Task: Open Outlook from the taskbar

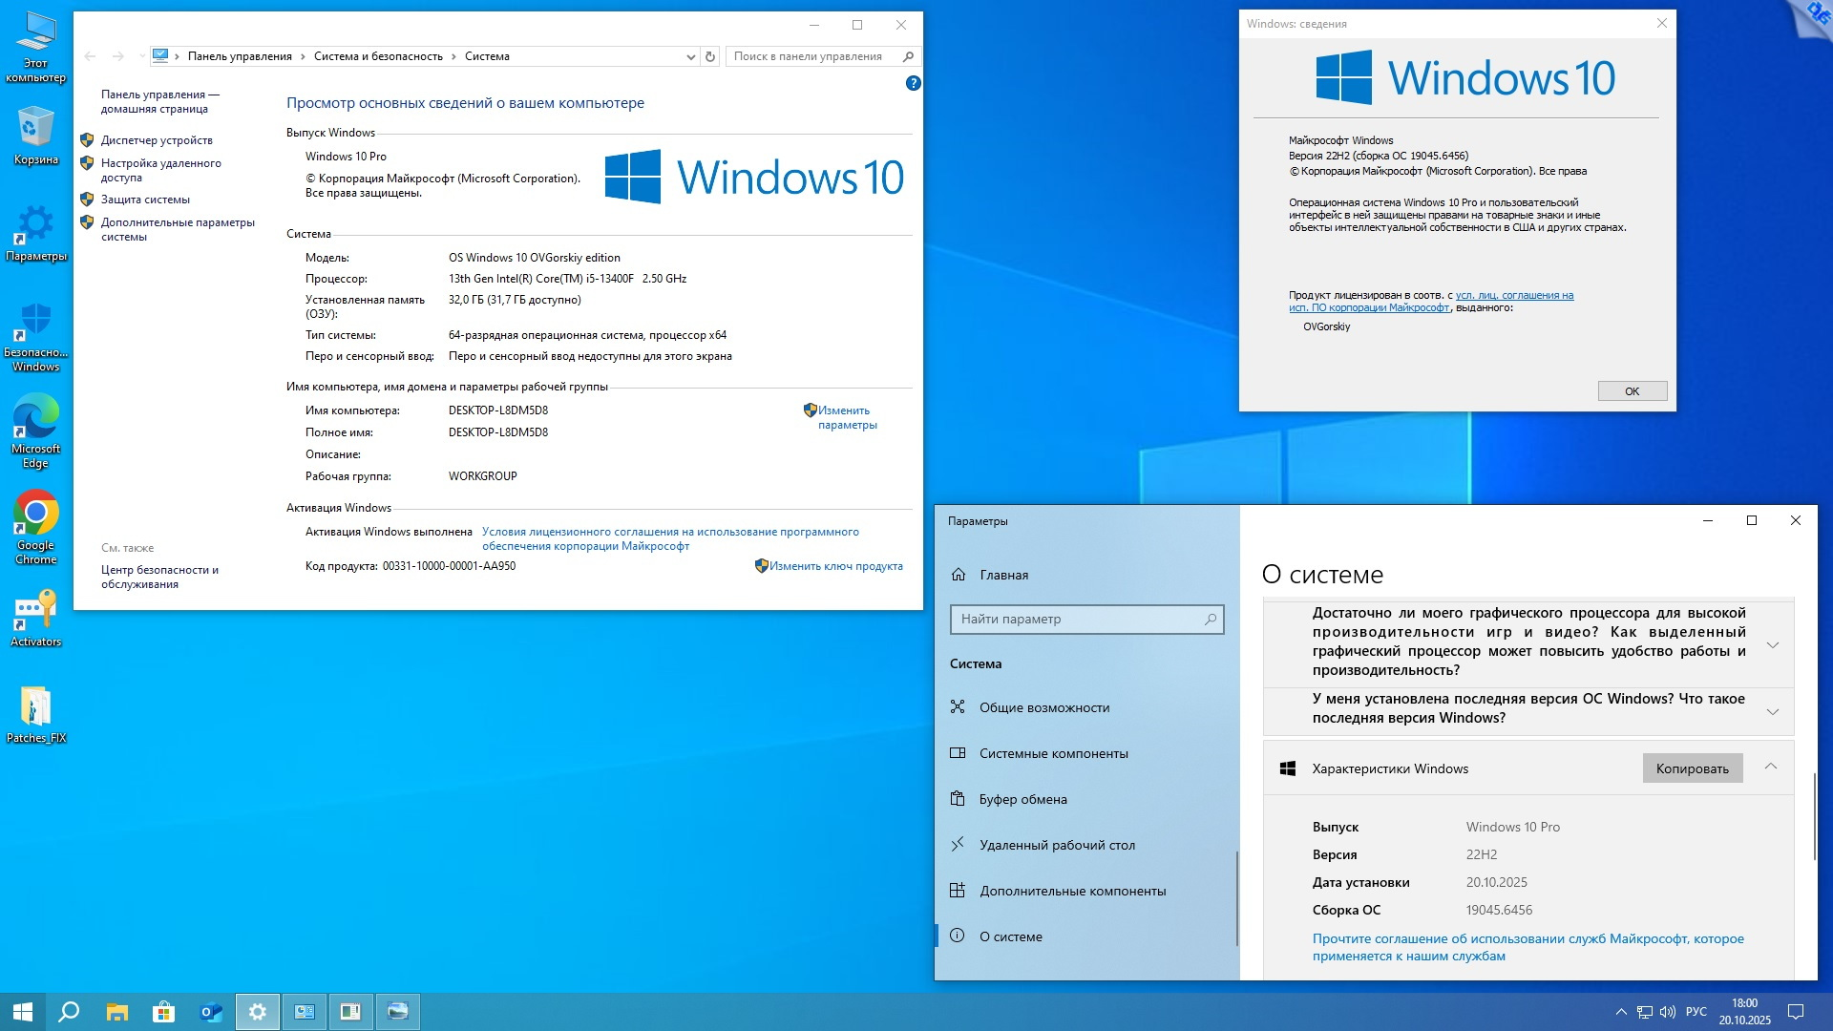Action: (210, 1012)
